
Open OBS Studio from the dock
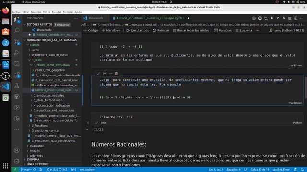(x=5, y=75)
